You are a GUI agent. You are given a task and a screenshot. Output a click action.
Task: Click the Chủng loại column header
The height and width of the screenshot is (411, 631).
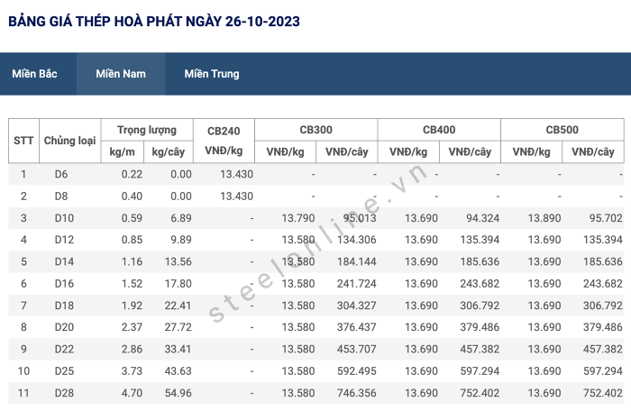pyautogui.click(x=70, y=141)
